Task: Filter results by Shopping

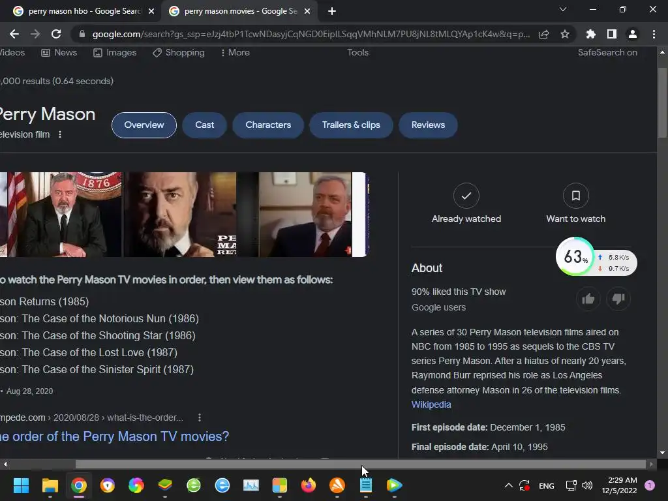Action: point(179,52)
